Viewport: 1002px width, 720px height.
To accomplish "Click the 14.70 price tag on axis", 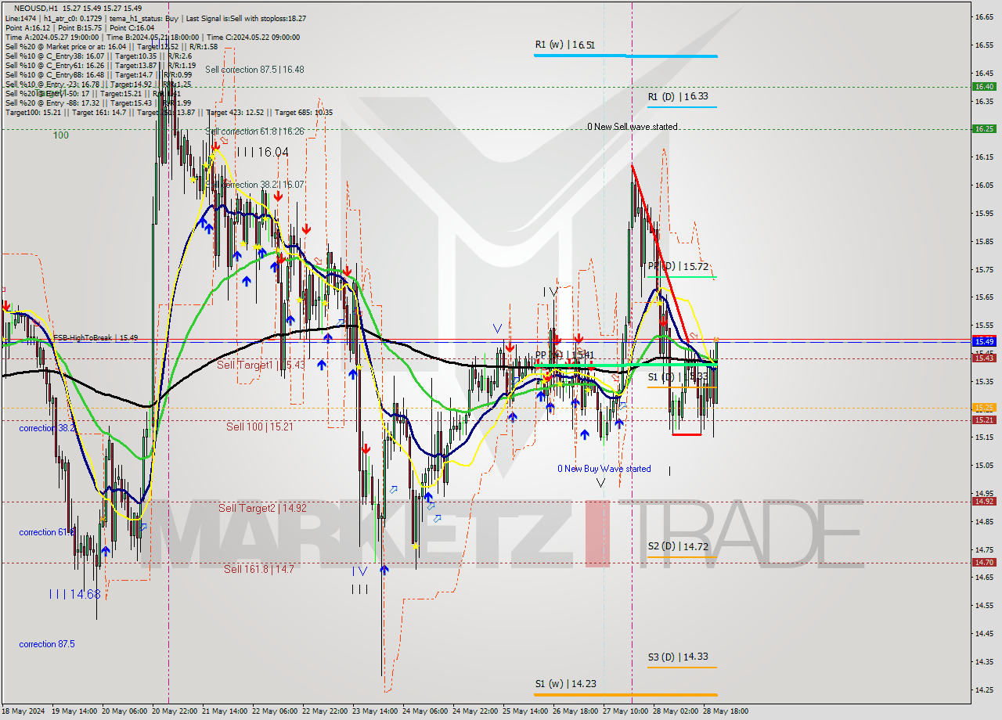I will click(x=984, y=562).
